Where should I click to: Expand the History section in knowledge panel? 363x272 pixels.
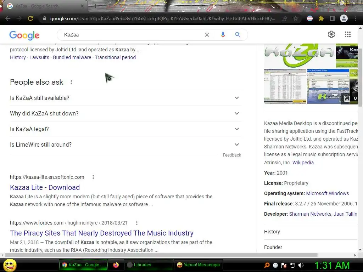(311, 232)
